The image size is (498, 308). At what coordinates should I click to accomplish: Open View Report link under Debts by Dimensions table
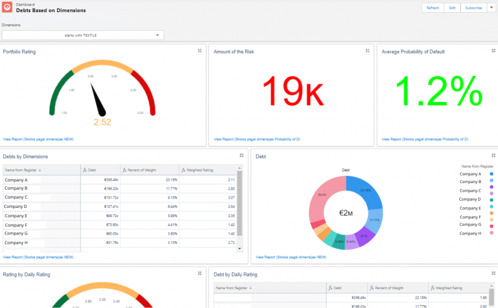(x=38, y=257)
